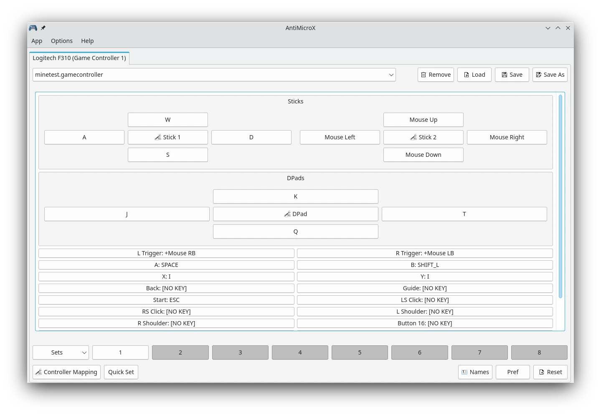Click the A: SPACE button
Viewport: 601px width, 415px height.
(166, 265)
